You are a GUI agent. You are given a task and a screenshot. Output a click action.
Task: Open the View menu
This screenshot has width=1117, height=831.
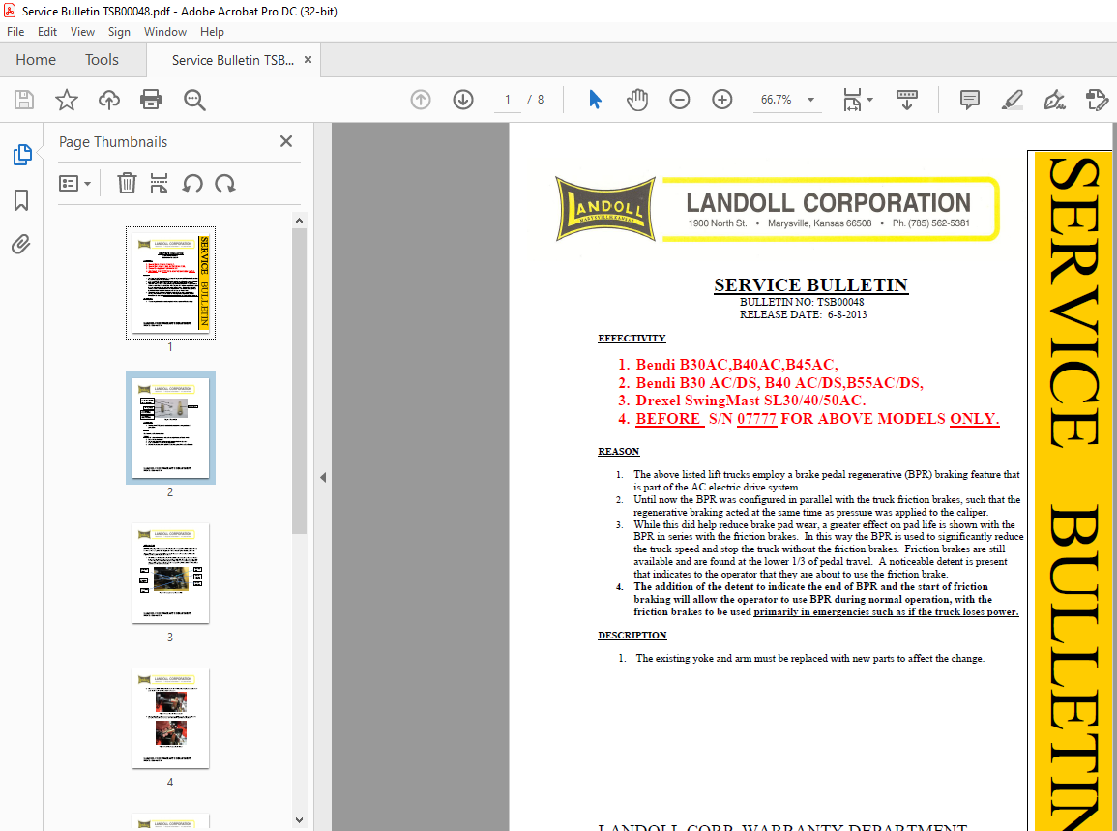(82, 31)
